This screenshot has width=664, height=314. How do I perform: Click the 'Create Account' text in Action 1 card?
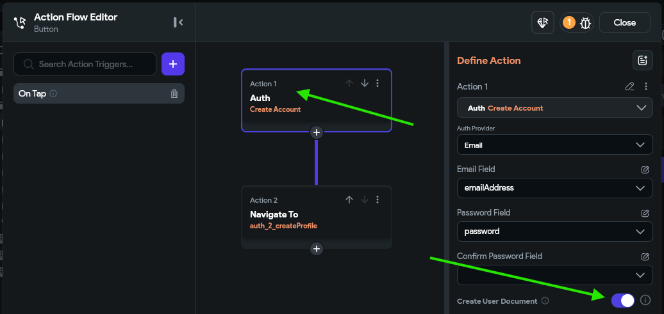coord(275,109)
